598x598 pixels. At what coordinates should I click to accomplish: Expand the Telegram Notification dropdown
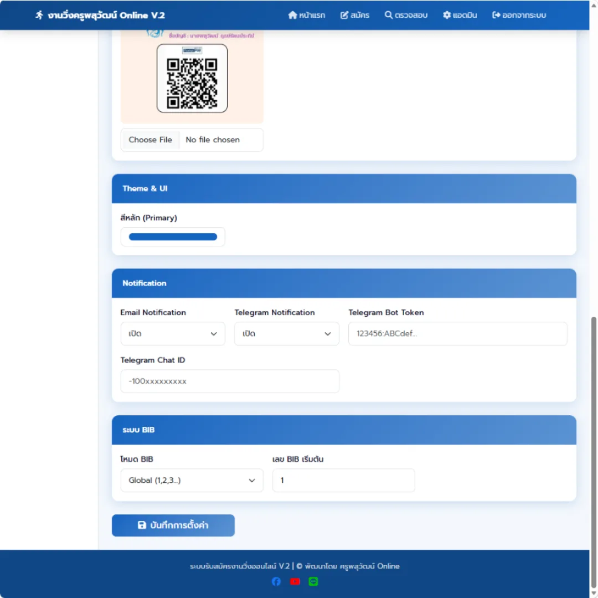pyautogui.click(x=286, y=334)
